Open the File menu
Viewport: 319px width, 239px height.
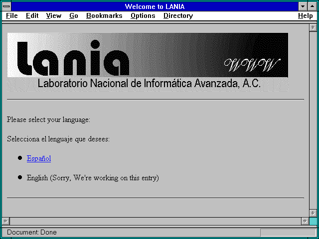coord(12,16)
